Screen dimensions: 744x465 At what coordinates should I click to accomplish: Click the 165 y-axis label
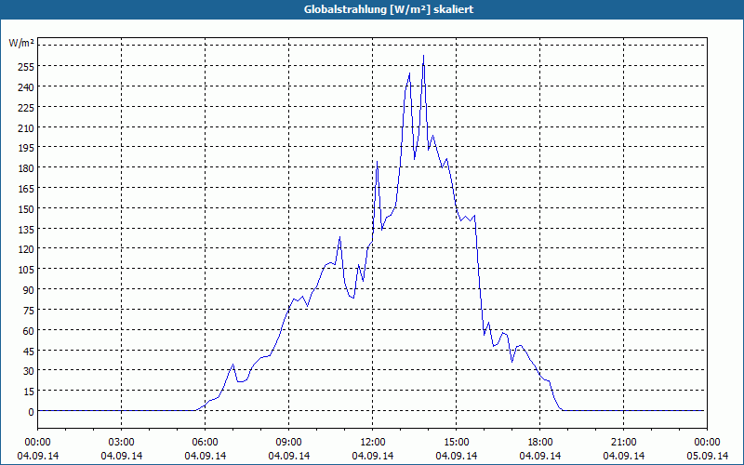25,189
